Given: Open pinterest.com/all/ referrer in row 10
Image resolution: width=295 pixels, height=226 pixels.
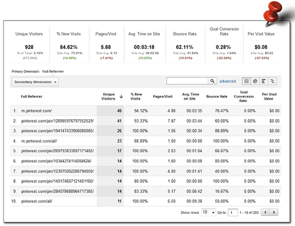Looking at the screenshot, I should pos(37,201).
